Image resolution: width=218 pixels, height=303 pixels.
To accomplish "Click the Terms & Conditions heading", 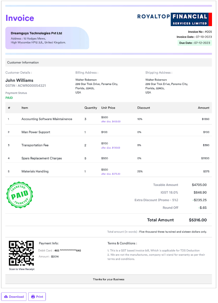I will [x=122, y=243].
